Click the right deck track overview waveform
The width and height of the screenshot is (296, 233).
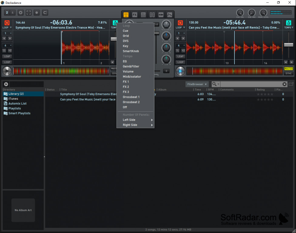coord(234,71)
